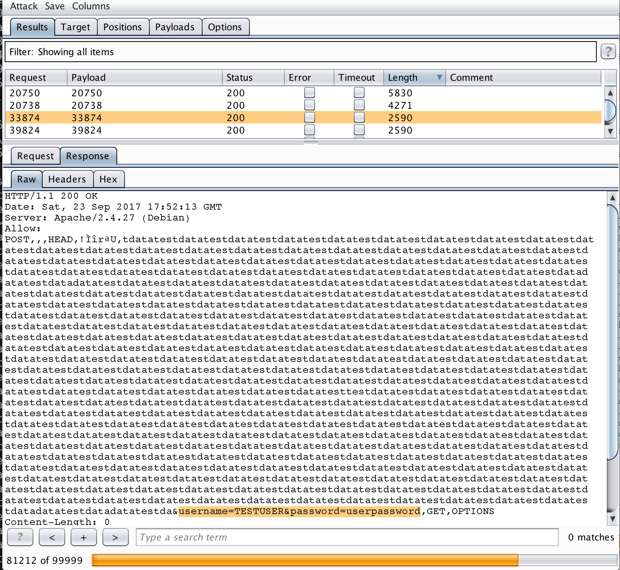Click the 81212 of 99999 counter

coord(45,560)
